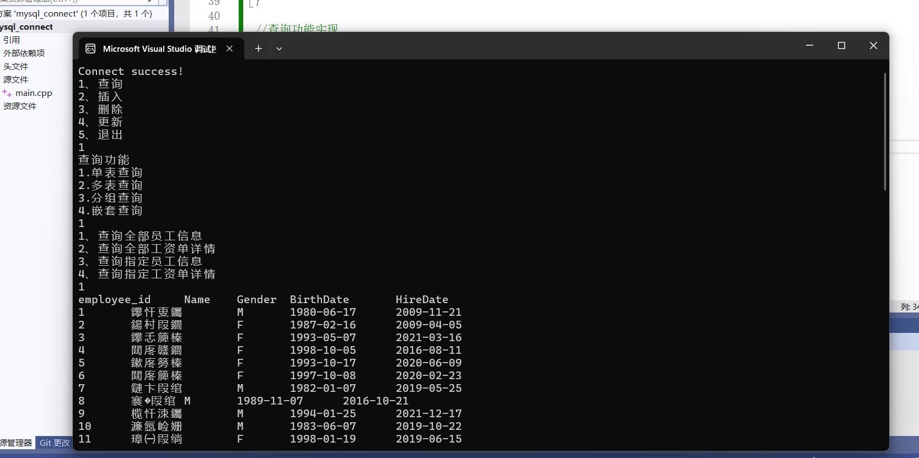This screenshot has width=919, height=458.
Task: Click hire date 2019-05-25 in row 7
Action: pyautogui.click(x=428, y=389)
